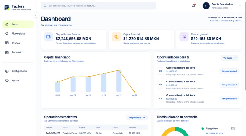The image size is (246, 136).
Task: Click the Ver todas button
Action: point(230,58)
